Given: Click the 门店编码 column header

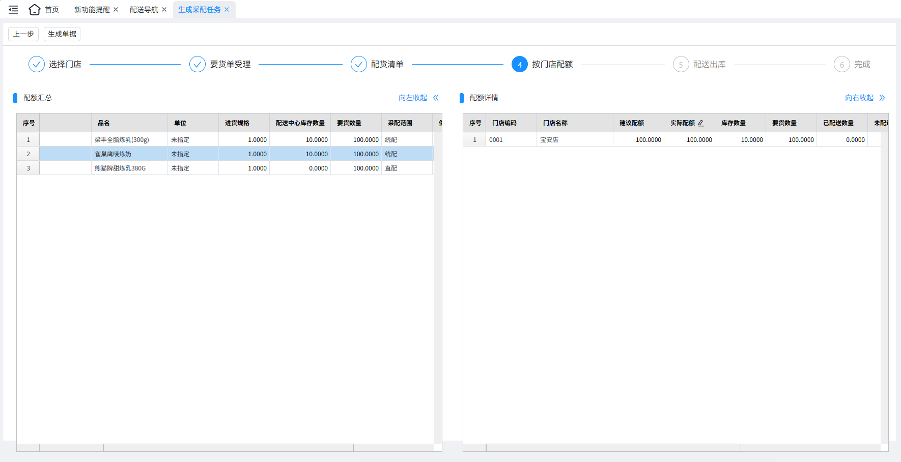Looking at the screenshot, I should (512, 123).
